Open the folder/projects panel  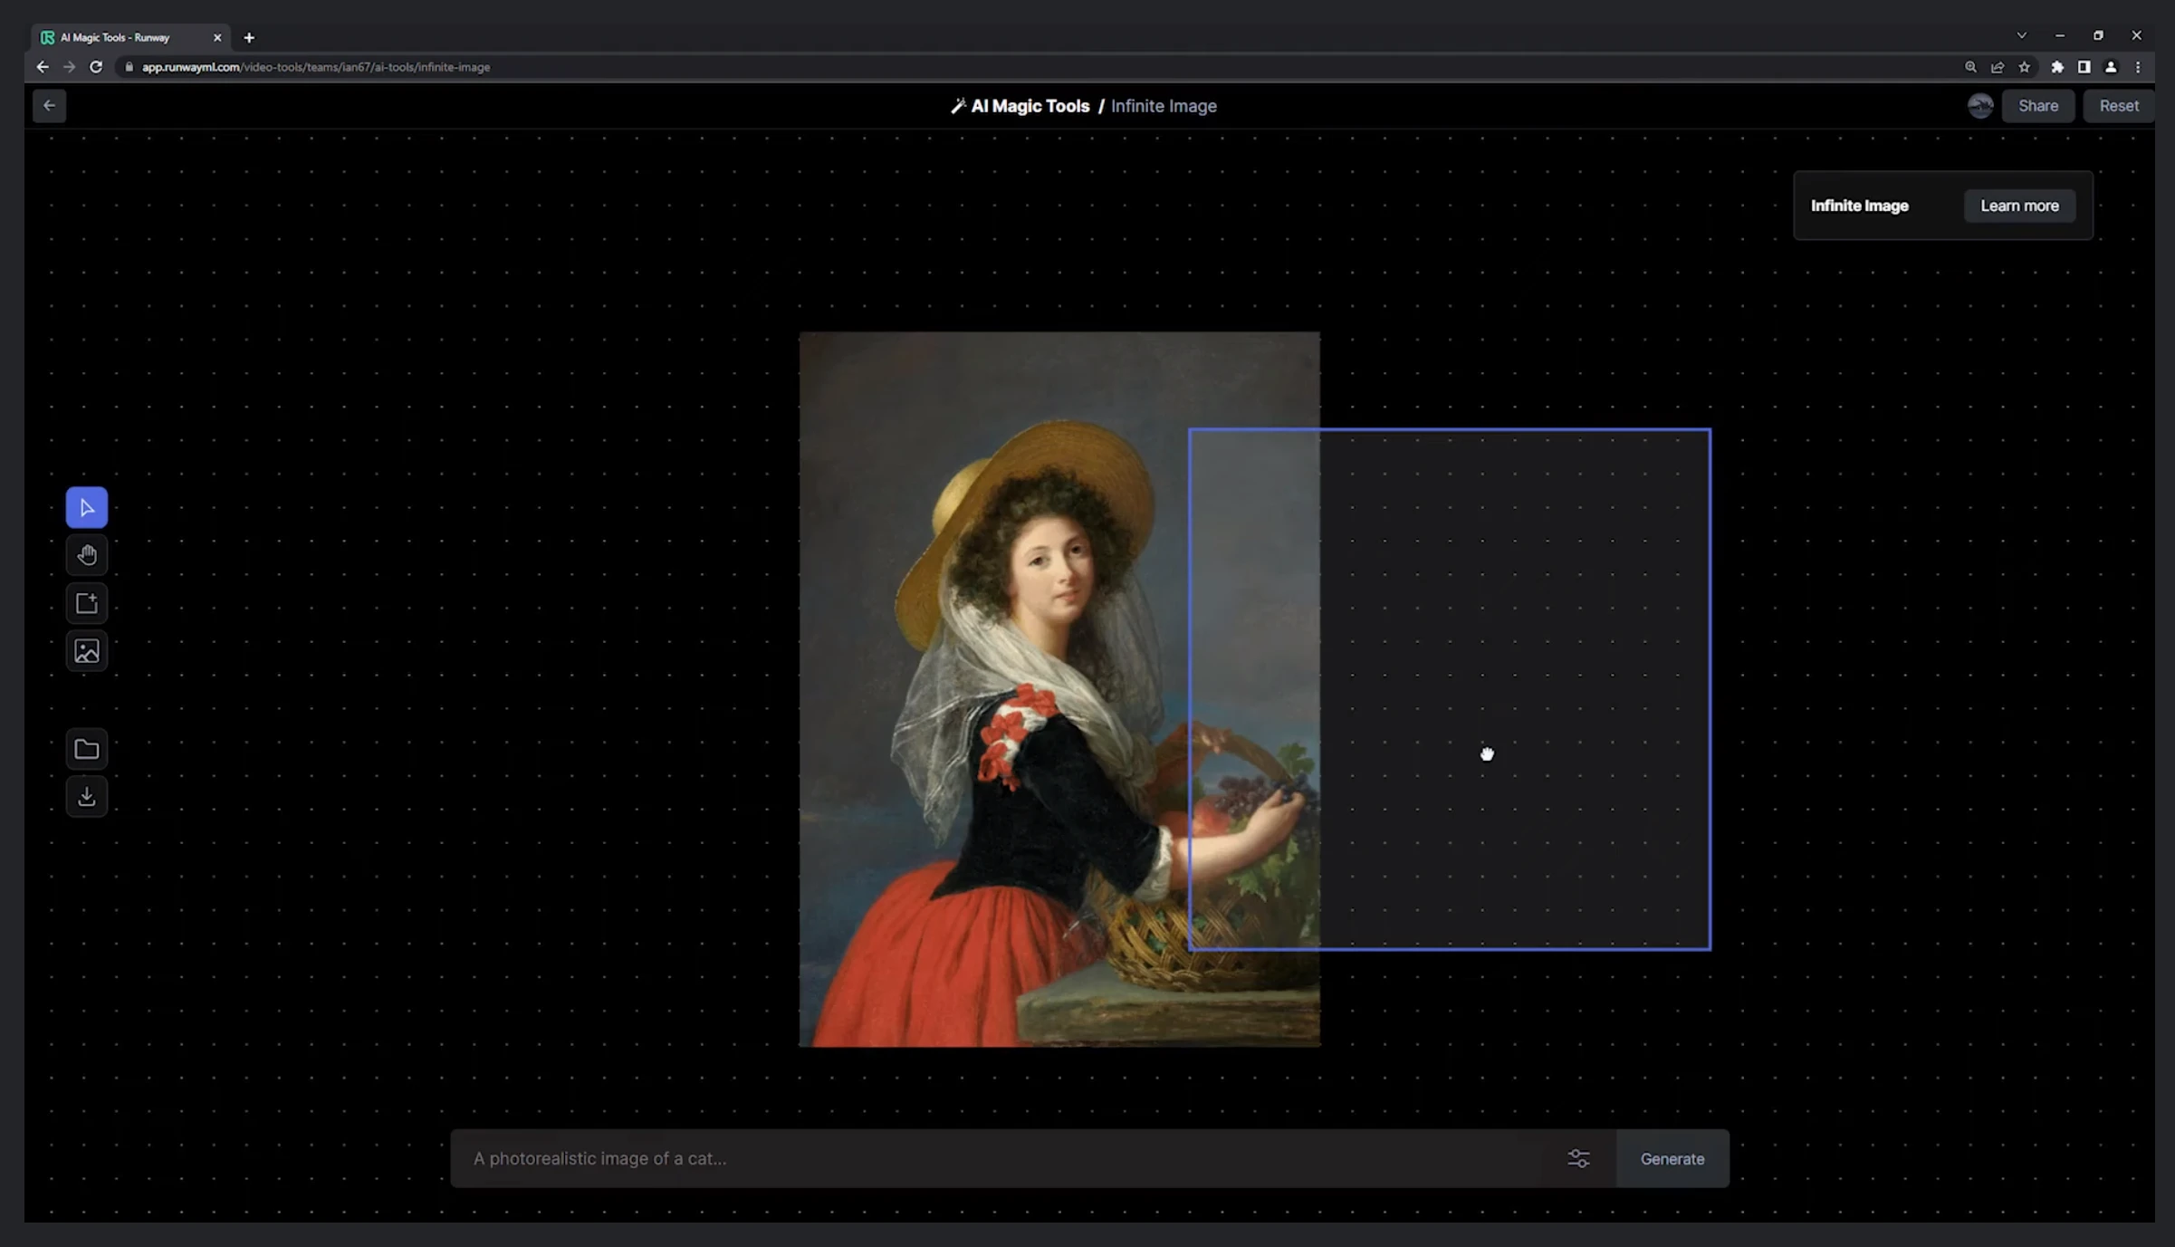(x=85, y=748)
